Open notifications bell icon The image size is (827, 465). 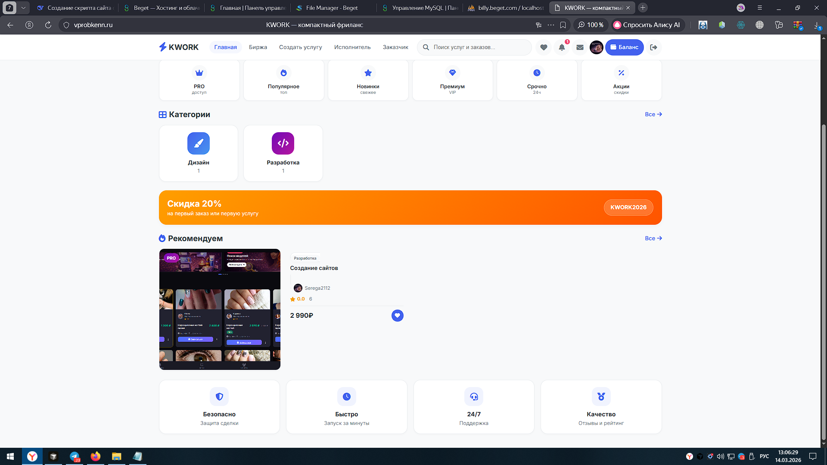pos(562,47)
